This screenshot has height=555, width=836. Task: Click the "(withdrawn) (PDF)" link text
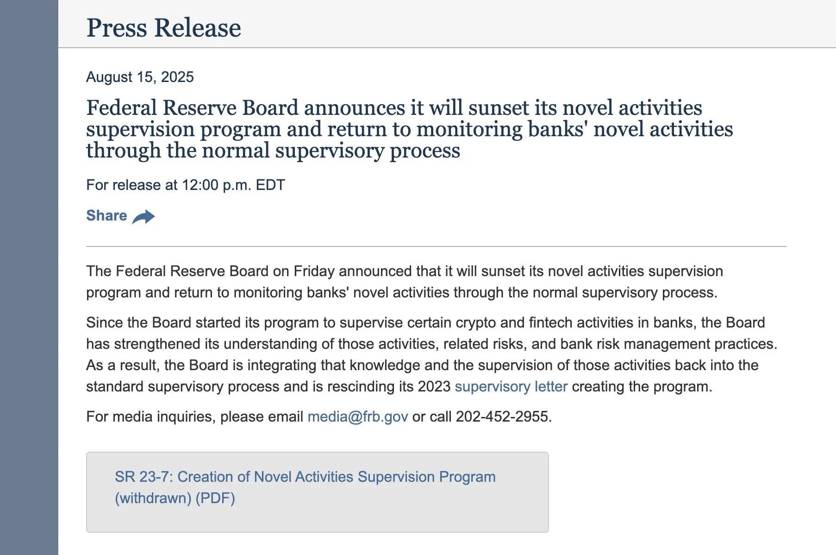tap(175, 498)
